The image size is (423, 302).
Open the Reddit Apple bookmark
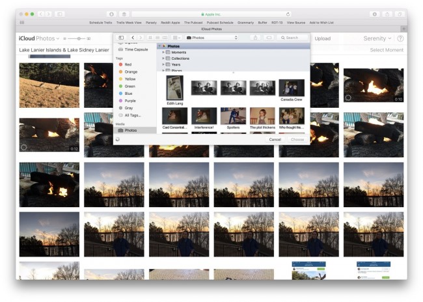click(171, 22)
